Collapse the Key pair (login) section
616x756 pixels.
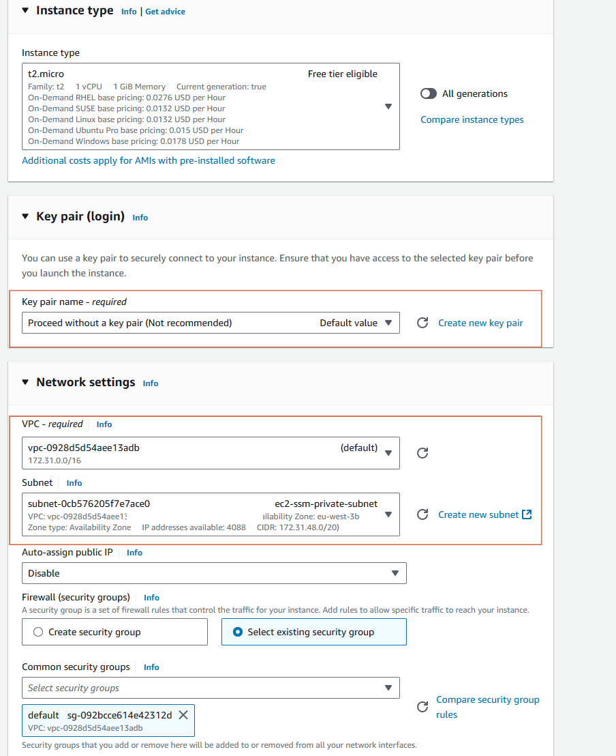click(24, 216)
